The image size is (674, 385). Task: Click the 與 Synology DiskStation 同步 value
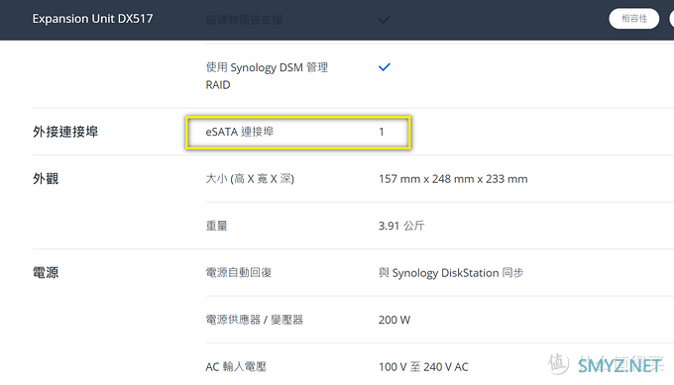[451, 273]
